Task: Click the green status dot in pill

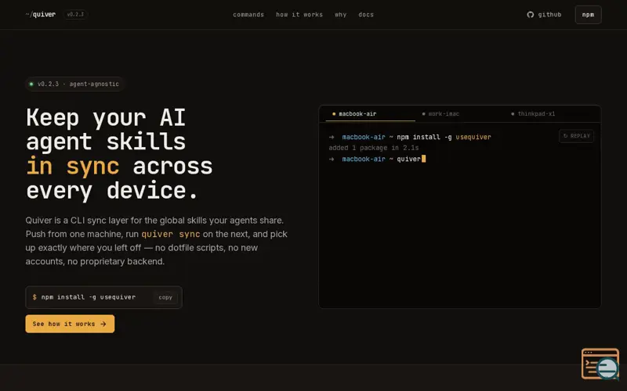Action: (31, 84)
